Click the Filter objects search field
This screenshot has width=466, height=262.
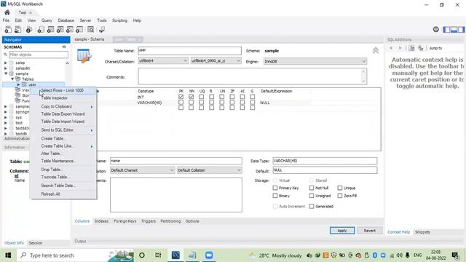click(x=39, y=55)
